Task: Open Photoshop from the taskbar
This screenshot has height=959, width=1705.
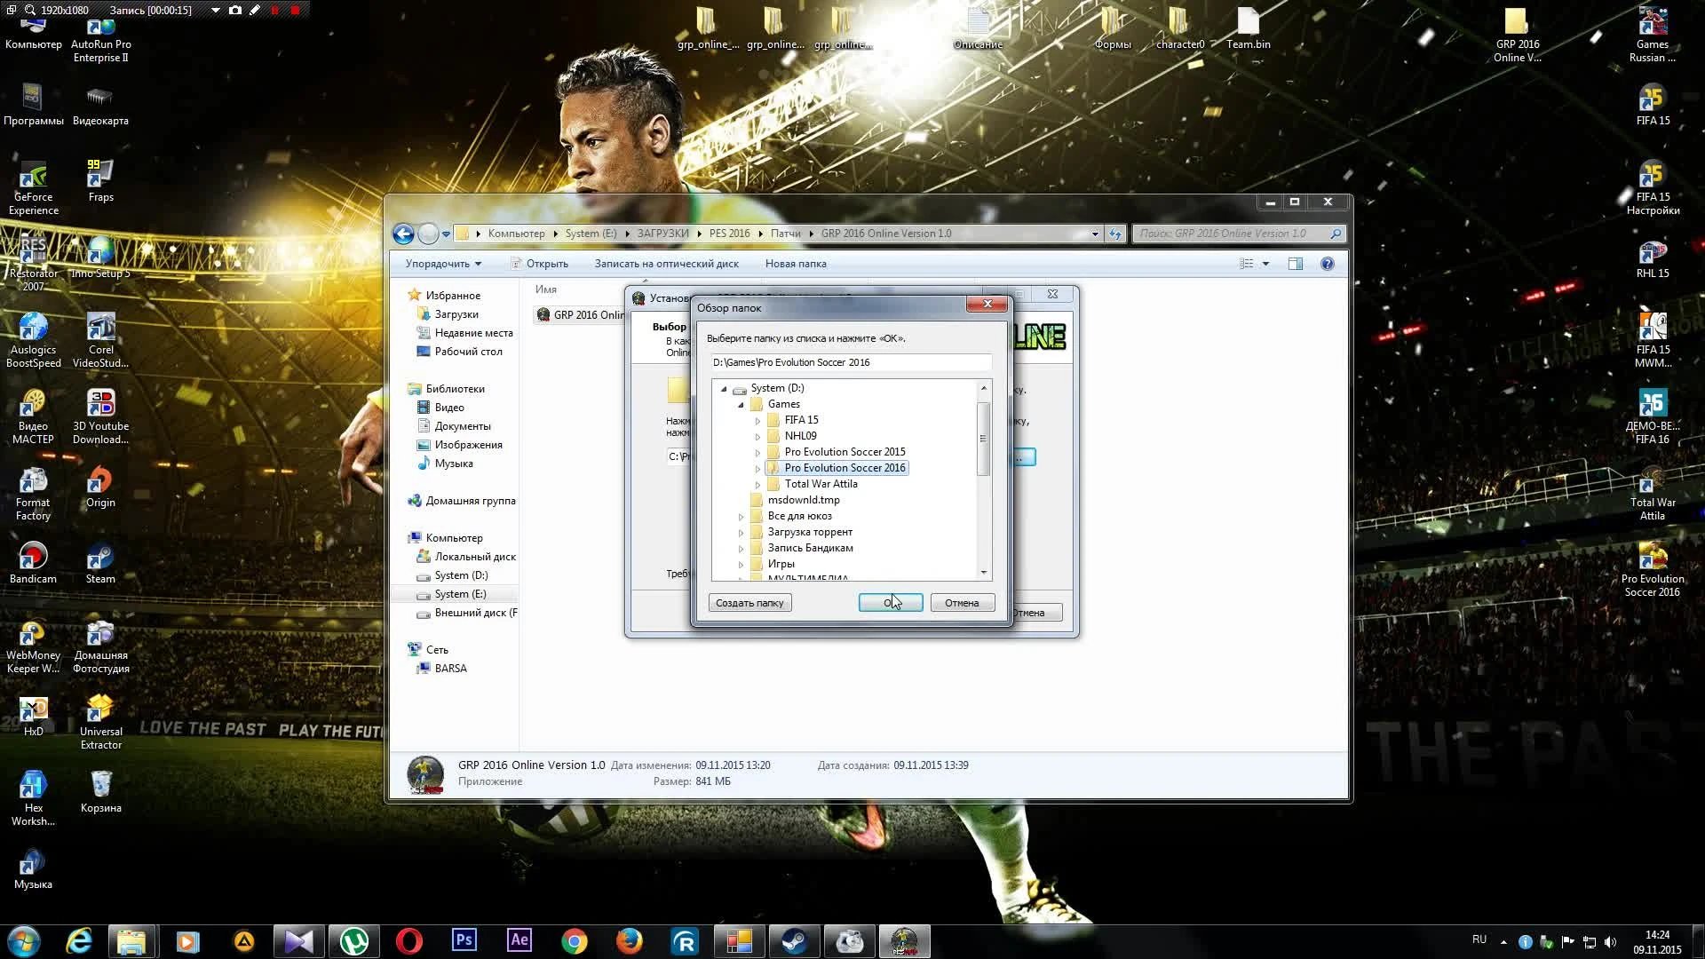Action: (x=464, y=940)
